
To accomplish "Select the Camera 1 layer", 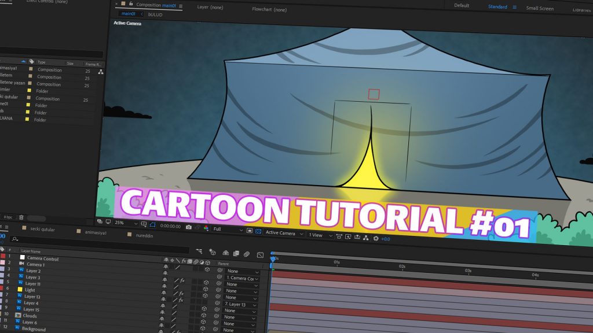I will point(35,265).
